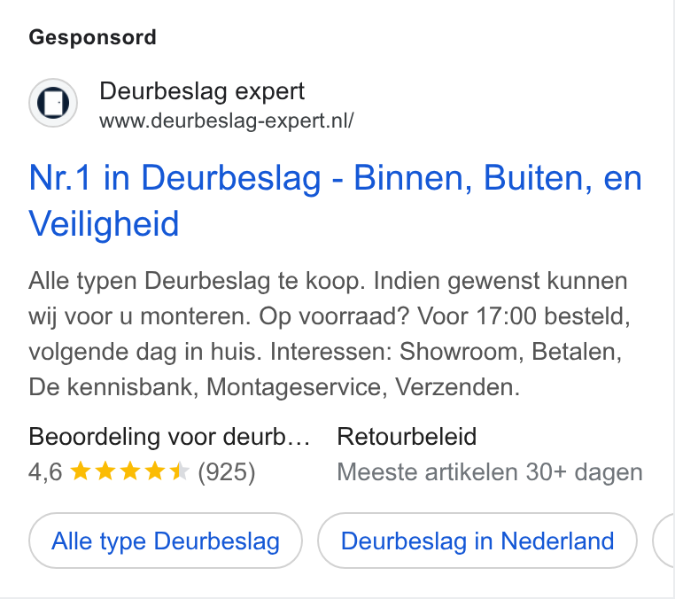The image size is (675, 599).
Task: Click the partially visible chip at right edge
Action: click(x=663, y=541)
